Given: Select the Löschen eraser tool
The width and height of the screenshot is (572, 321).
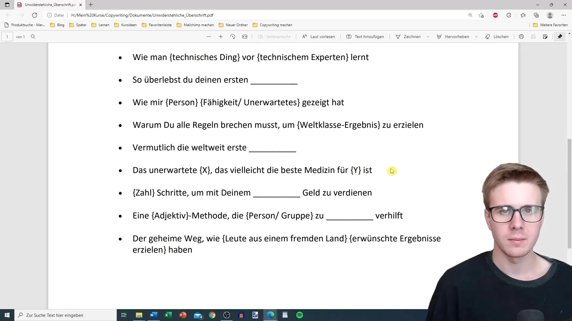Looking at the screenshot, I should coord(497,37).
